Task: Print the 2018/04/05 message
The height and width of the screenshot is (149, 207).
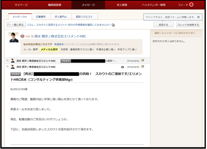Action: (x=122, y=67)
